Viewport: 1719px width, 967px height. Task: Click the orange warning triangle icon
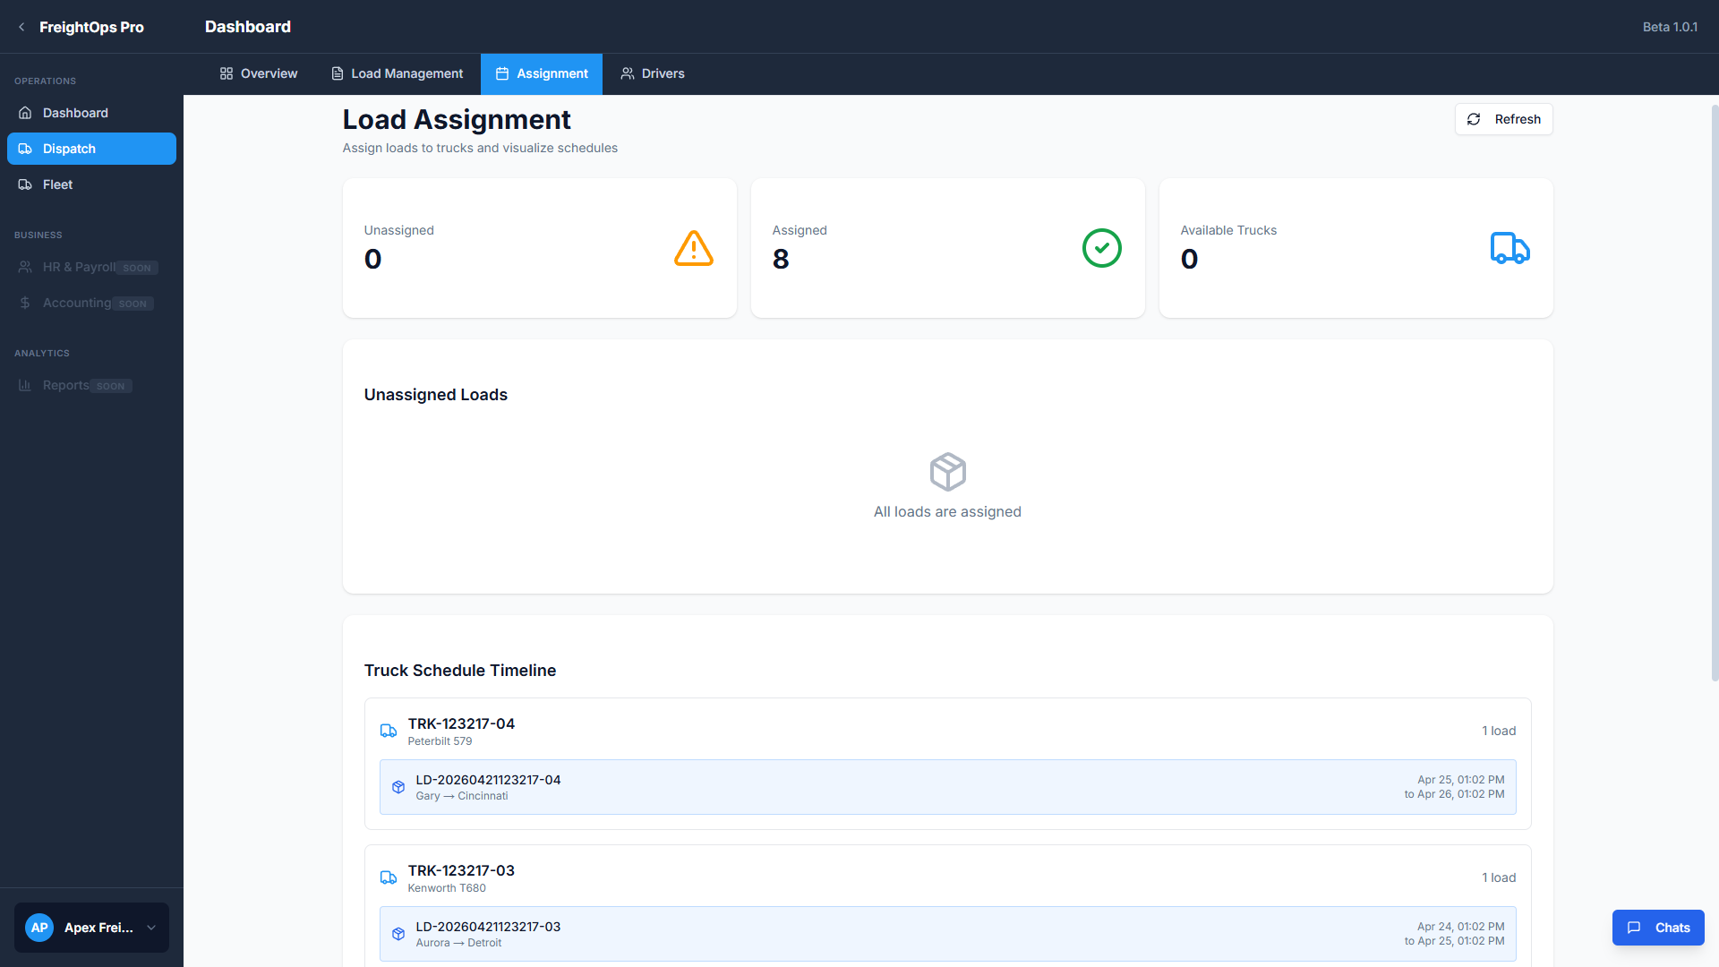(x=693, y=248)
